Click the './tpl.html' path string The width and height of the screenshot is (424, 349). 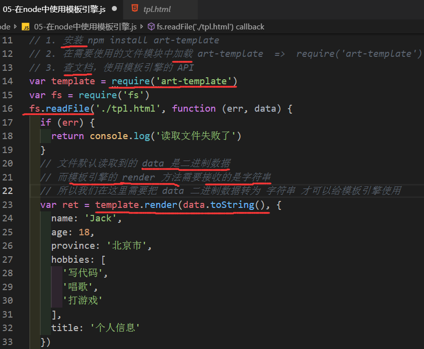pyautogui.click(x=128, y=109)
